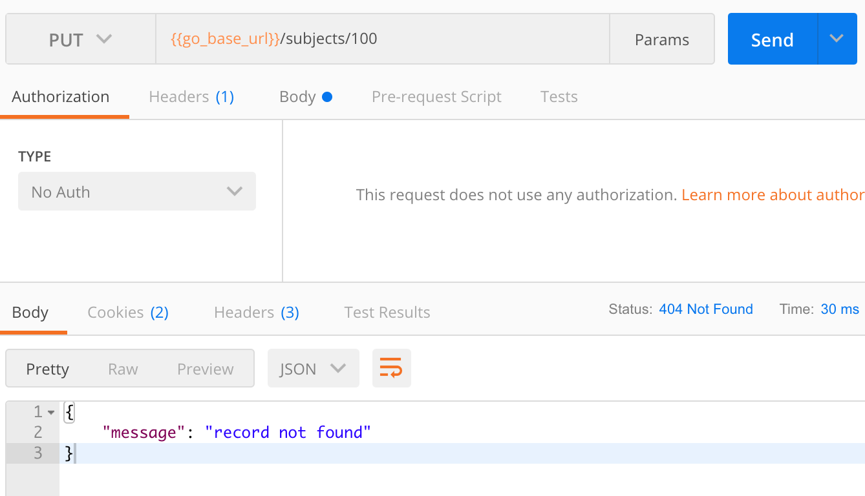865x496 pixels.
Task: Open the response Cookies tab
Action: coord(128,313)
